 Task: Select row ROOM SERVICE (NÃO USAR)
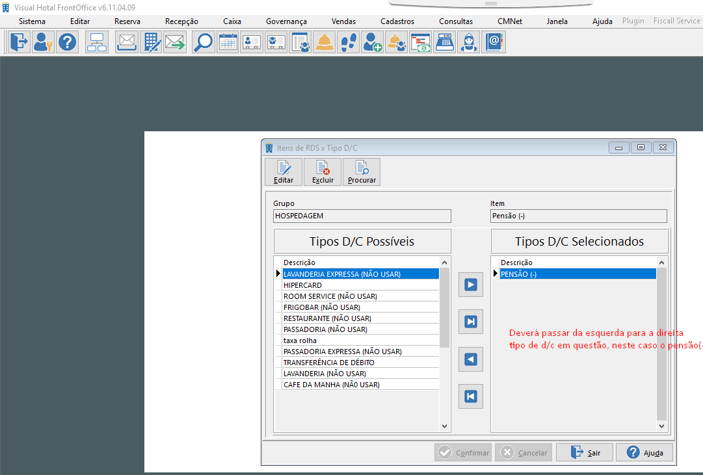(361, 296)
